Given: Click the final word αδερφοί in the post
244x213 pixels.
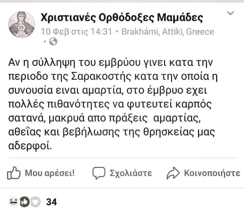Looking at the screenshot, I should tap(30, 146).
